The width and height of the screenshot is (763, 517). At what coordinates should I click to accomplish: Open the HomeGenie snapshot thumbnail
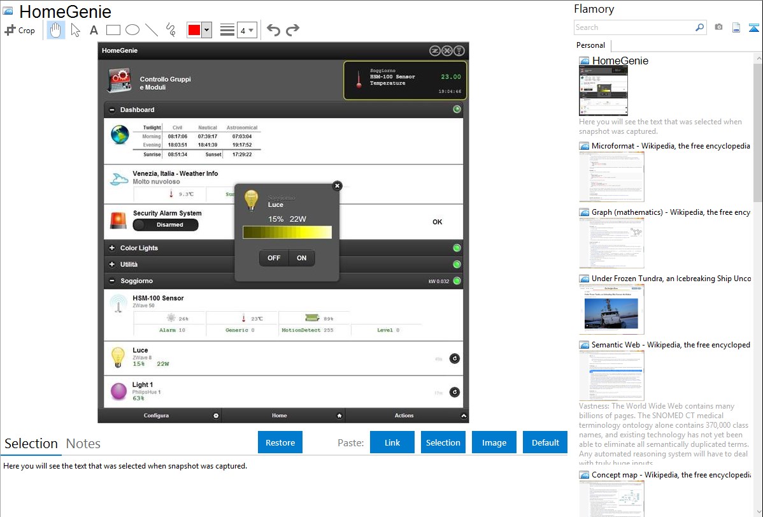603,91
